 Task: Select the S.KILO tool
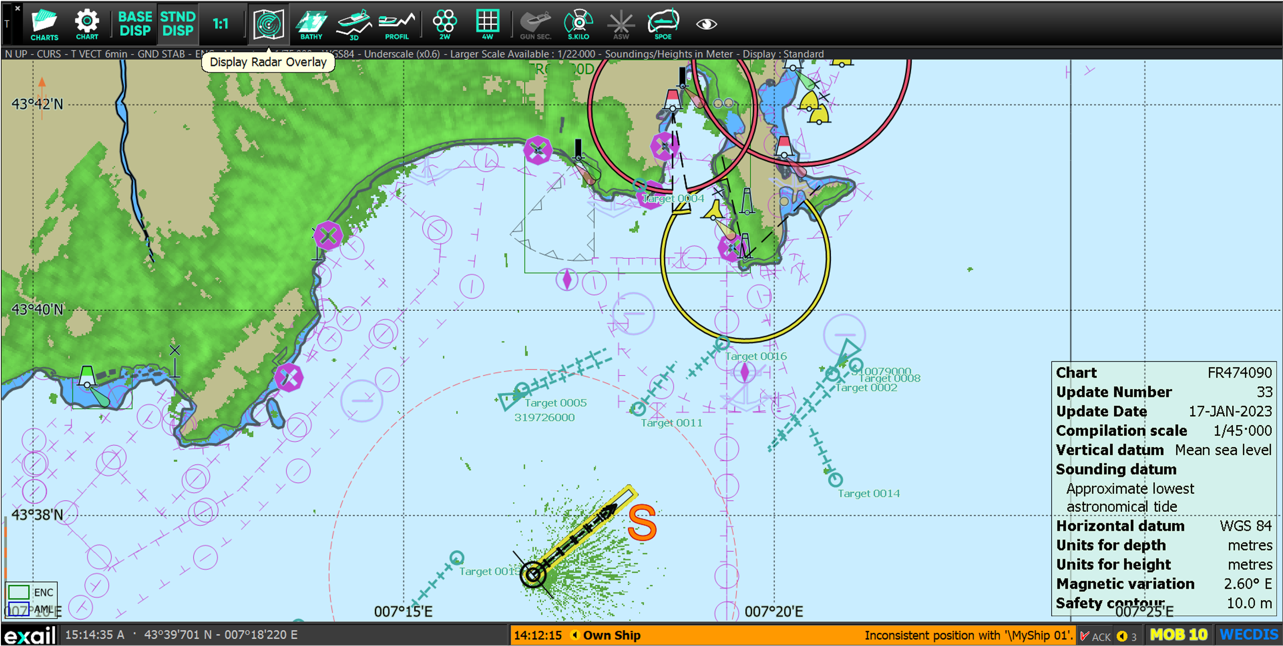[578, 24]
